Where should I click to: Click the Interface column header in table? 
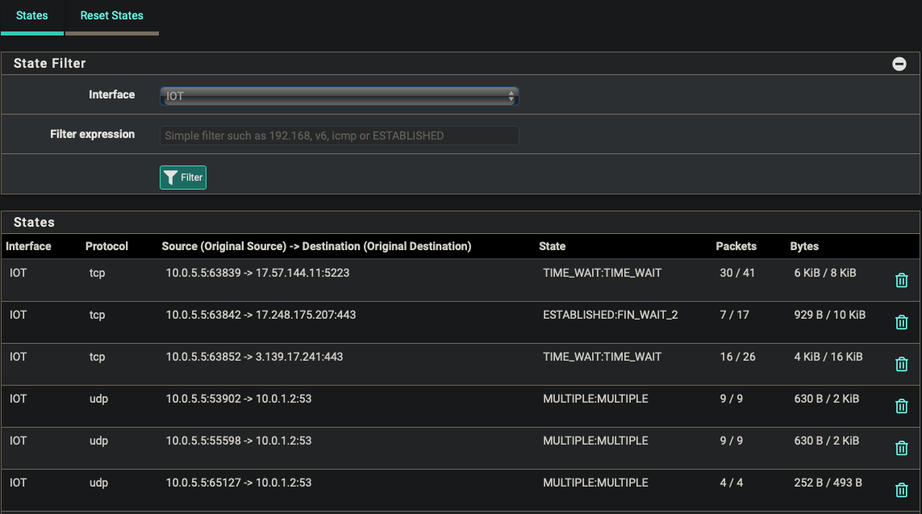(29, 246)
